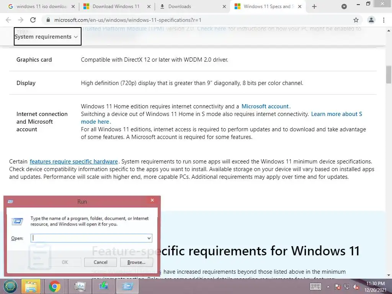Image resolution: width=392 pixels, height=294 pixels.
Task: Open the network status tray icon
Action: pyautogui.click(x=346, y=287)
